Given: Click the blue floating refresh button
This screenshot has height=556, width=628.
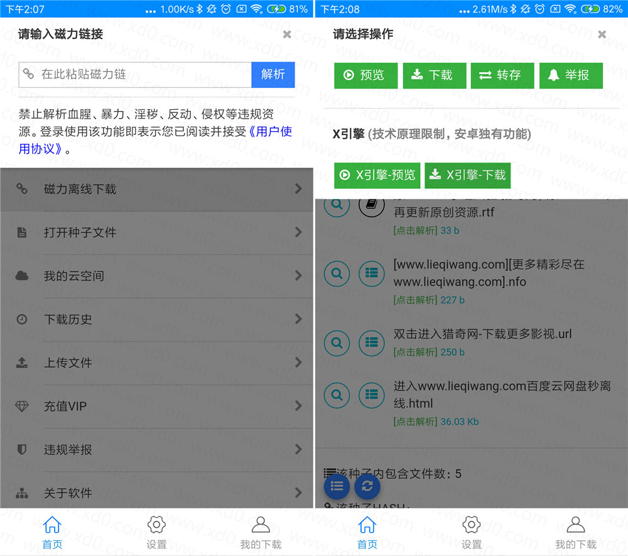Looking at the screenshot, I should pyautogui.click(x=367, y=486).
